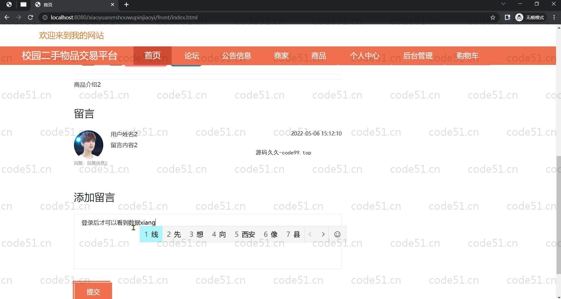This screenshot has height=299, width=561.
Task: Choose IME candidate 3 想
Action: tap(196, 234)
